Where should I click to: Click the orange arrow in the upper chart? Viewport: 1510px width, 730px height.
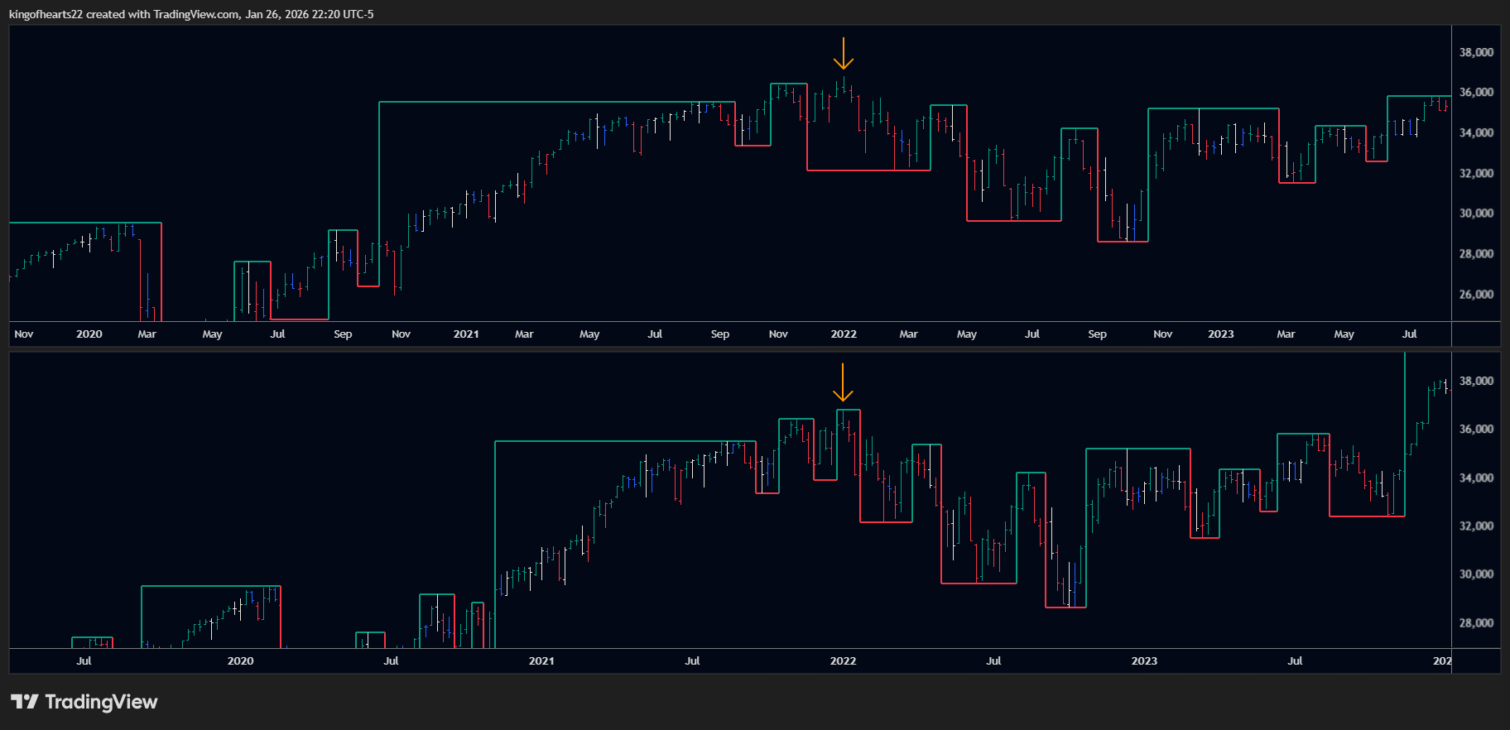click(x=843, y=54)
